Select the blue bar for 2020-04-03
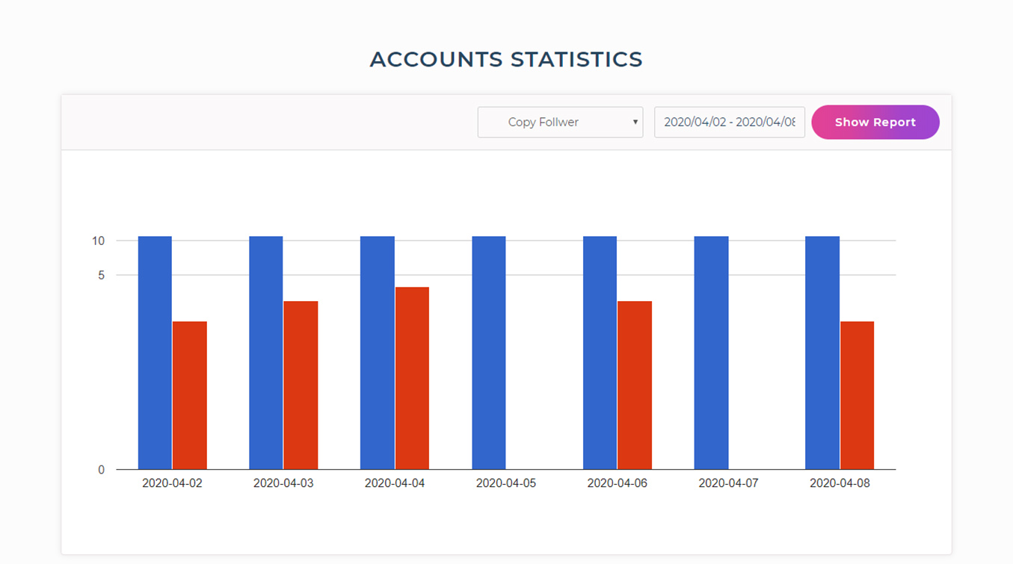 tap(265, 351)
